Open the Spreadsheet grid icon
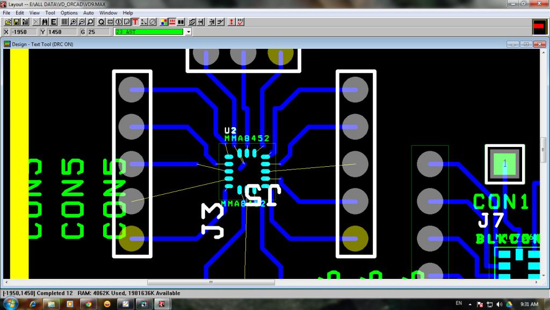Screen dimensions: 550x310 pyautogui.click(x=64, y=21)
